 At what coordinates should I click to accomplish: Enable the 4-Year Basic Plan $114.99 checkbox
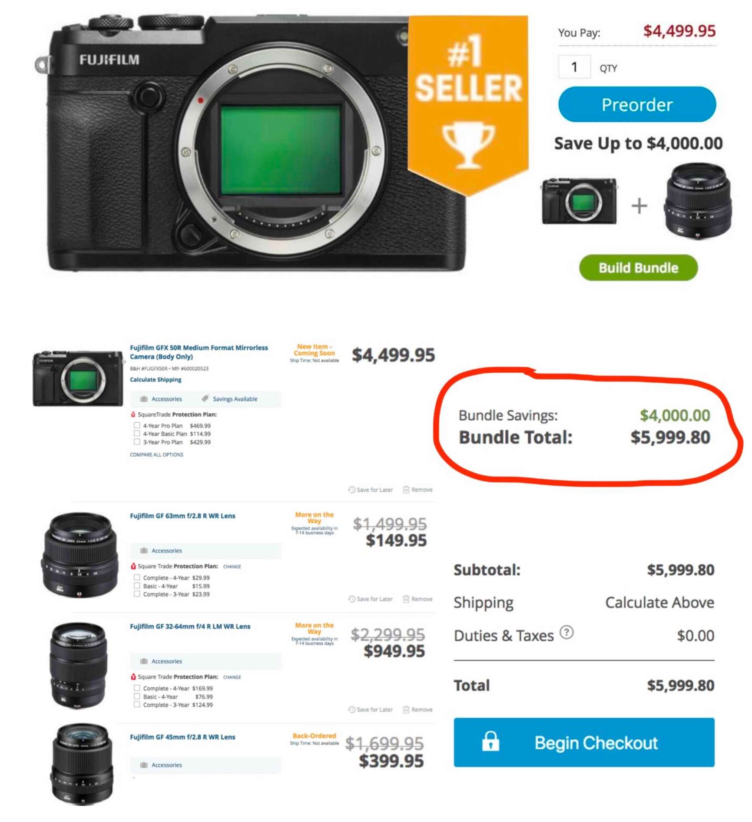(137, 434)
